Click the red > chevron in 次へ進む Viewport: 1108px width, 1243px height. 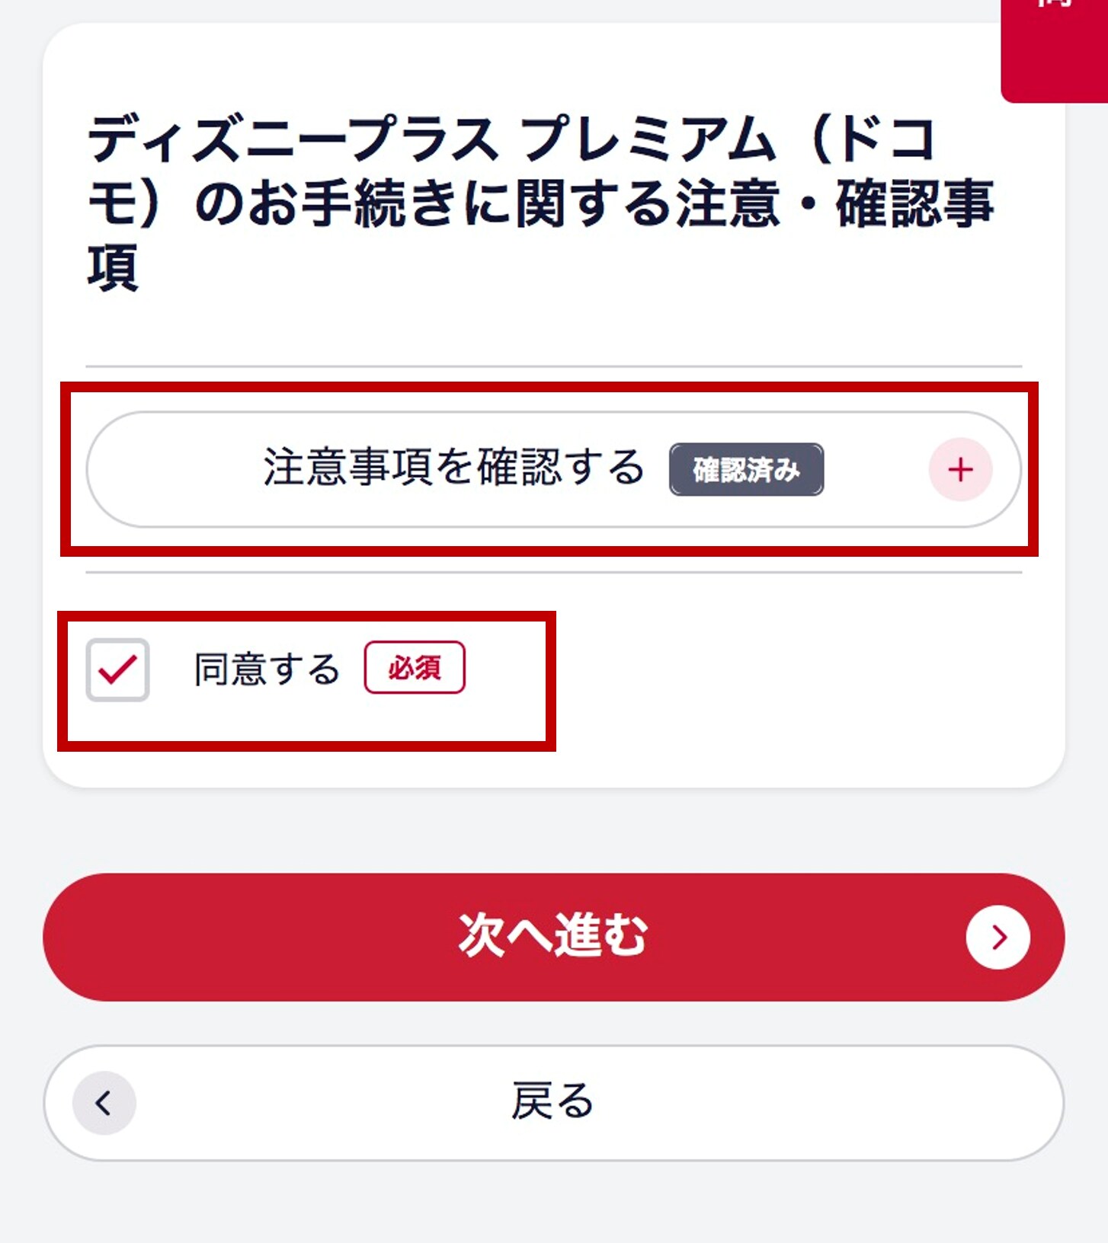pos(1000,937)
